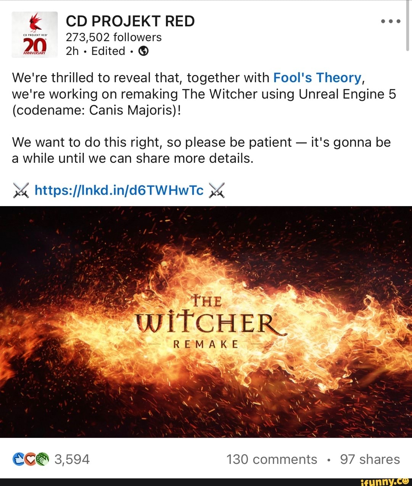The height and width of the screenshot is (486, 412).
Task: Open the CD PROJEKT RED company name
Action: click(x=130, y=21)
